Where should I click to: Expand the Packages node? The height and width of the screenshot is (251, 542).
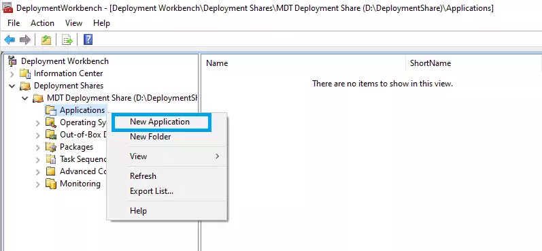[x=38, y=148]
